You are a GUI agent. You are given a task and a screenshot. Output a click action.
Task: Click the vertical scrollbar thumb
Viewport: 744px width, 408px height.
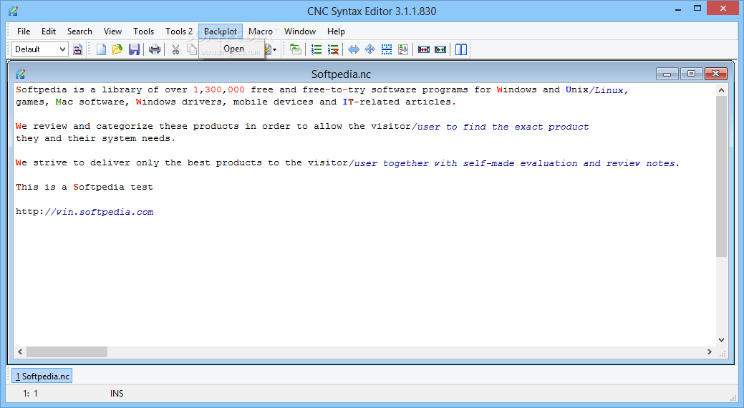[721, 176]
